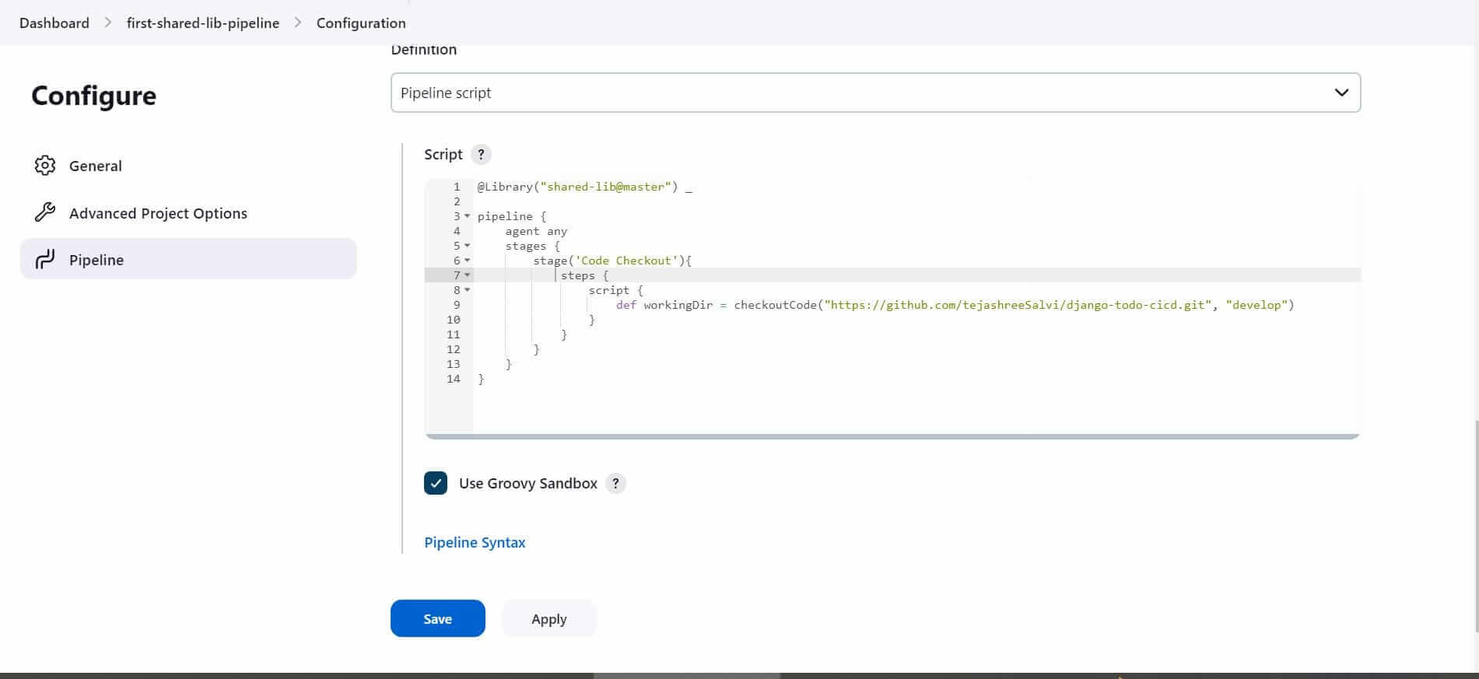The height and width of the screenshot is (679, 1479).
Task: Fold the stage 'Code Checkout' block
Action: pyautogui.click(x=468, y=261)
